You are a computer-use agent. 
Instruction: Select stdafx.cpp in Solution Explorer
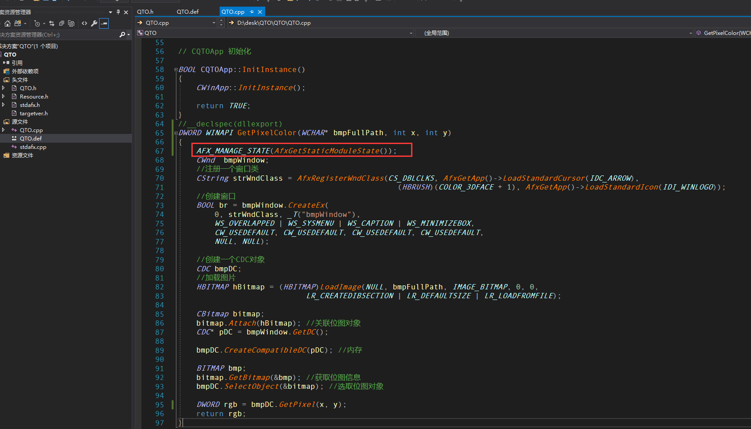[x=33, y=147]
